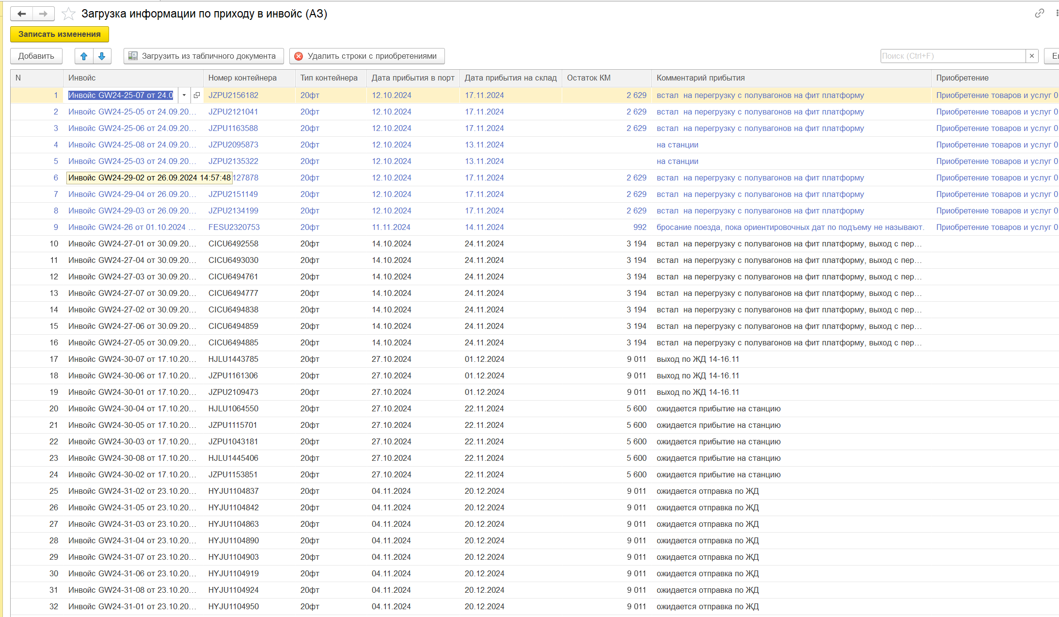
Task: Clear search field with X icon
Action: 1032,56
